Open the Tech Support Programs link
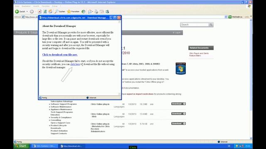The width and height of the screenshot is (266, 149). pyautogui.click(x=62, y=112)
